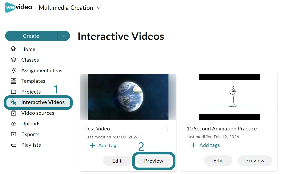Click the plus icon on Test Video tags
The image size is (282, 174).
point(92,145)
